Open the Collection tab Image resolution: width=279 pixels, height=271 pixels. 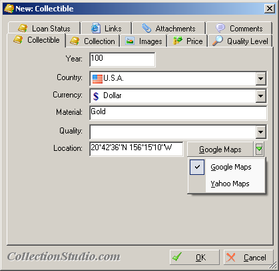[x=93, y=41]
